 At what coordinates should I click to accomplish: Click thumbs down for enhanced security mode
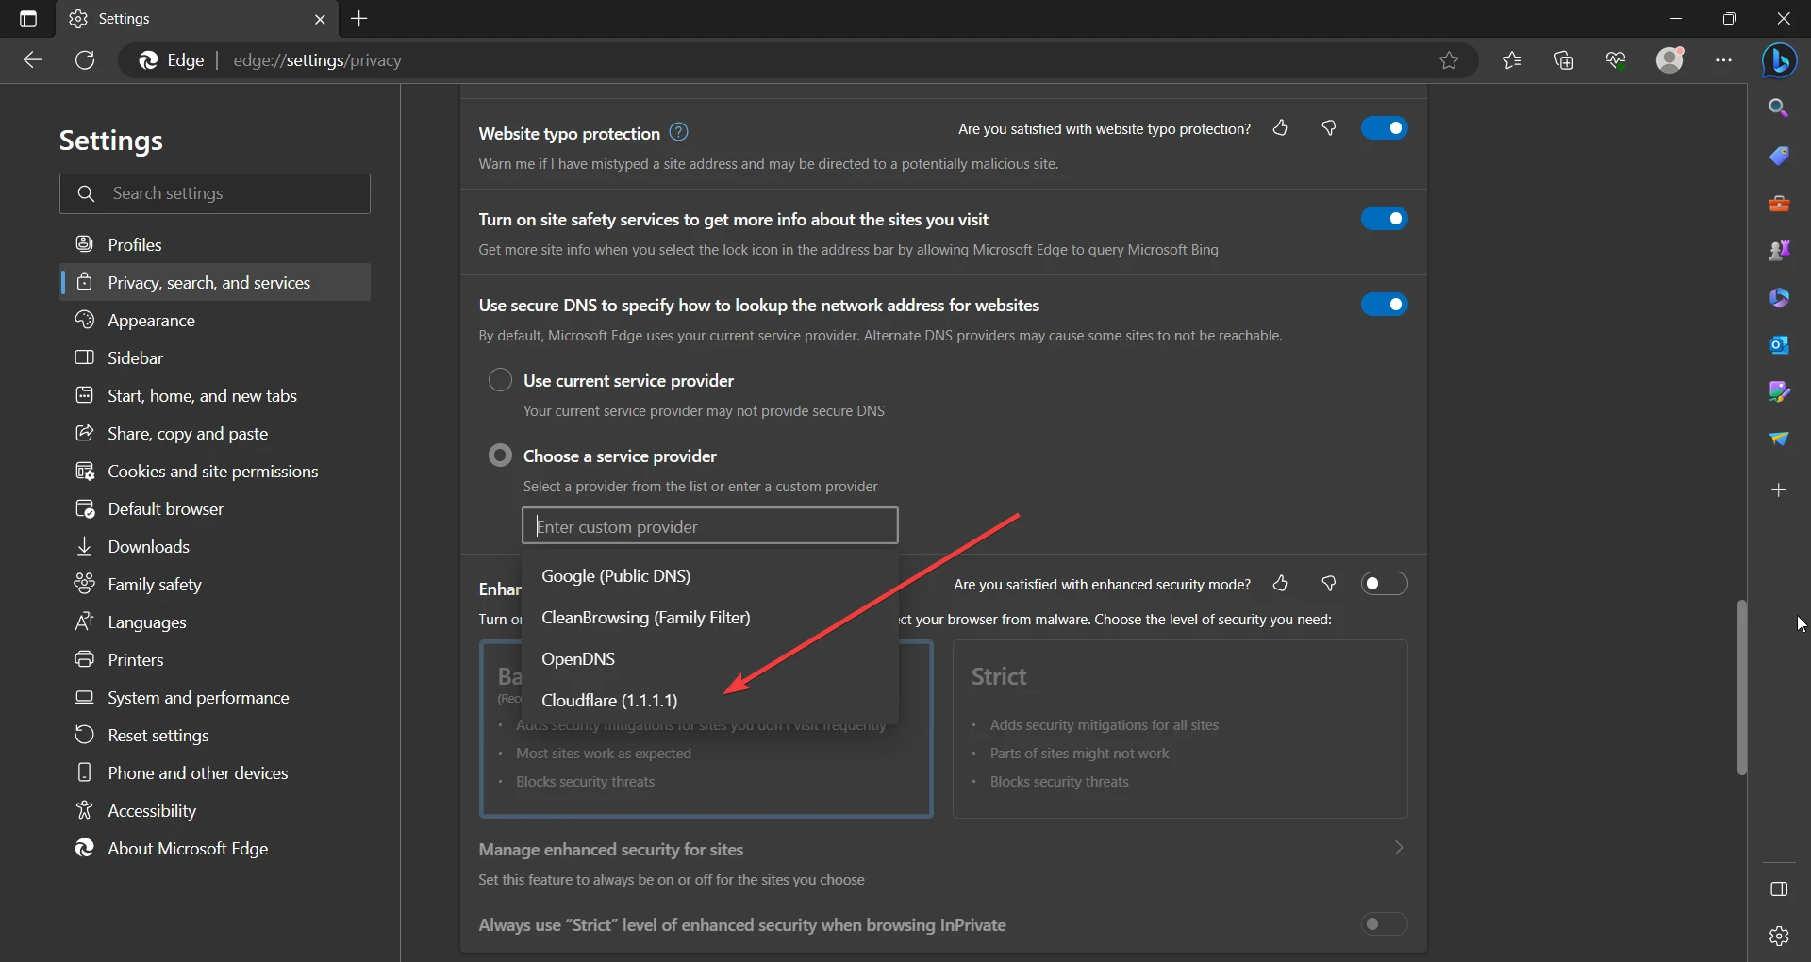coord(1329,584)
